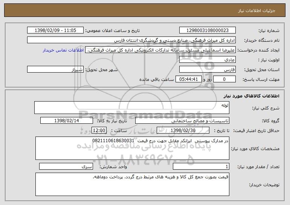Screen dimensions: 290x205
Task: Click the text ساعت باقی مانده
Action: tap(157, 79)
